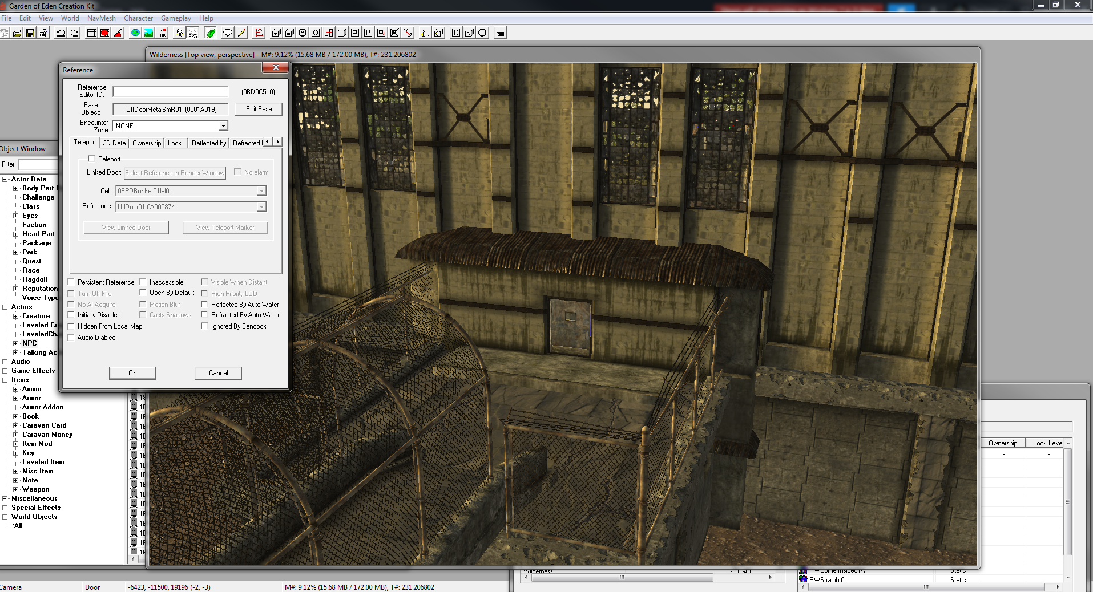Open the teleport Reference dropdown
Viewport: 1093px width, 592px height.
tap(261, 207)
